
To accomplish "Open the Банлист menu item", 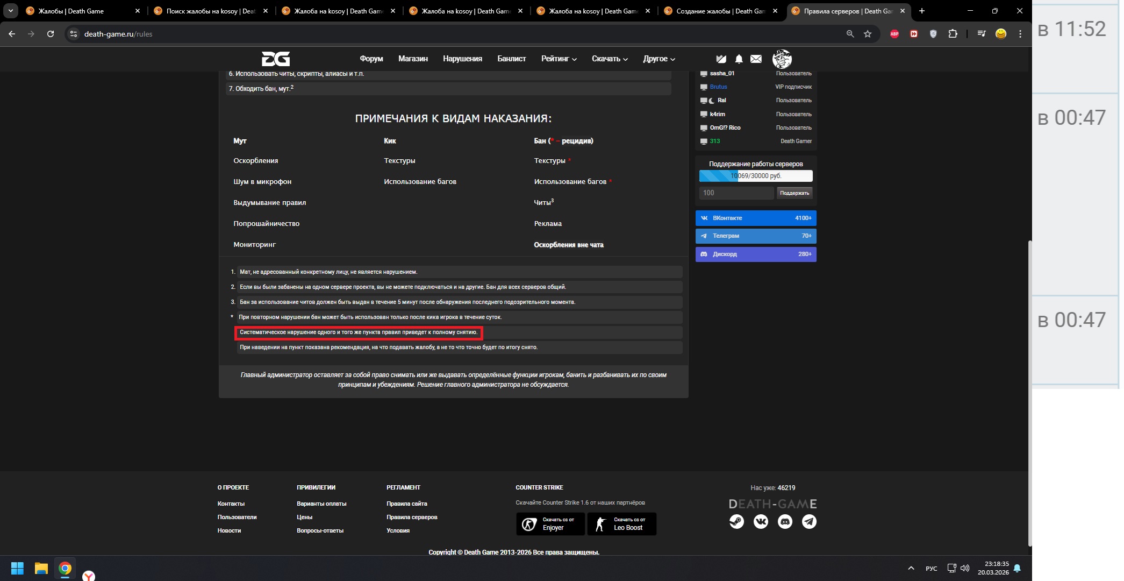I will point(511,59).
